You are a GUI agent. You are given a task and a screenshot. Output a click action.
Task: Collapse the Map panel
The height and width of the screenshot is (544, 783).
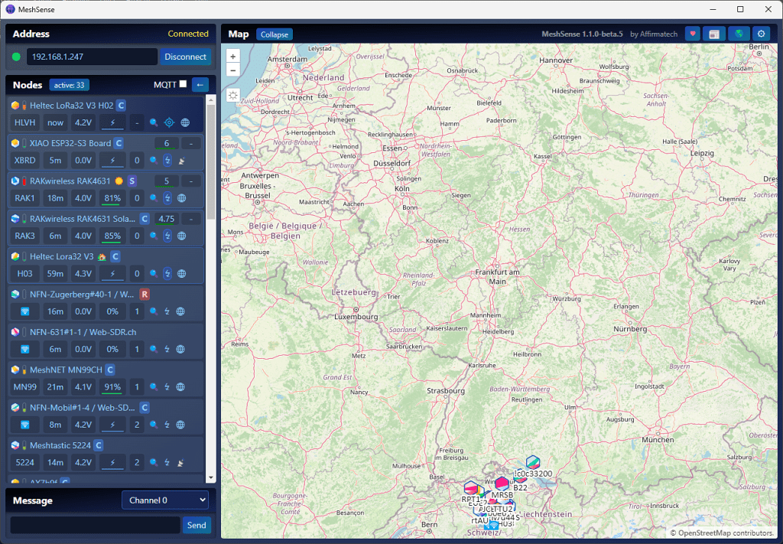point(274,34)
